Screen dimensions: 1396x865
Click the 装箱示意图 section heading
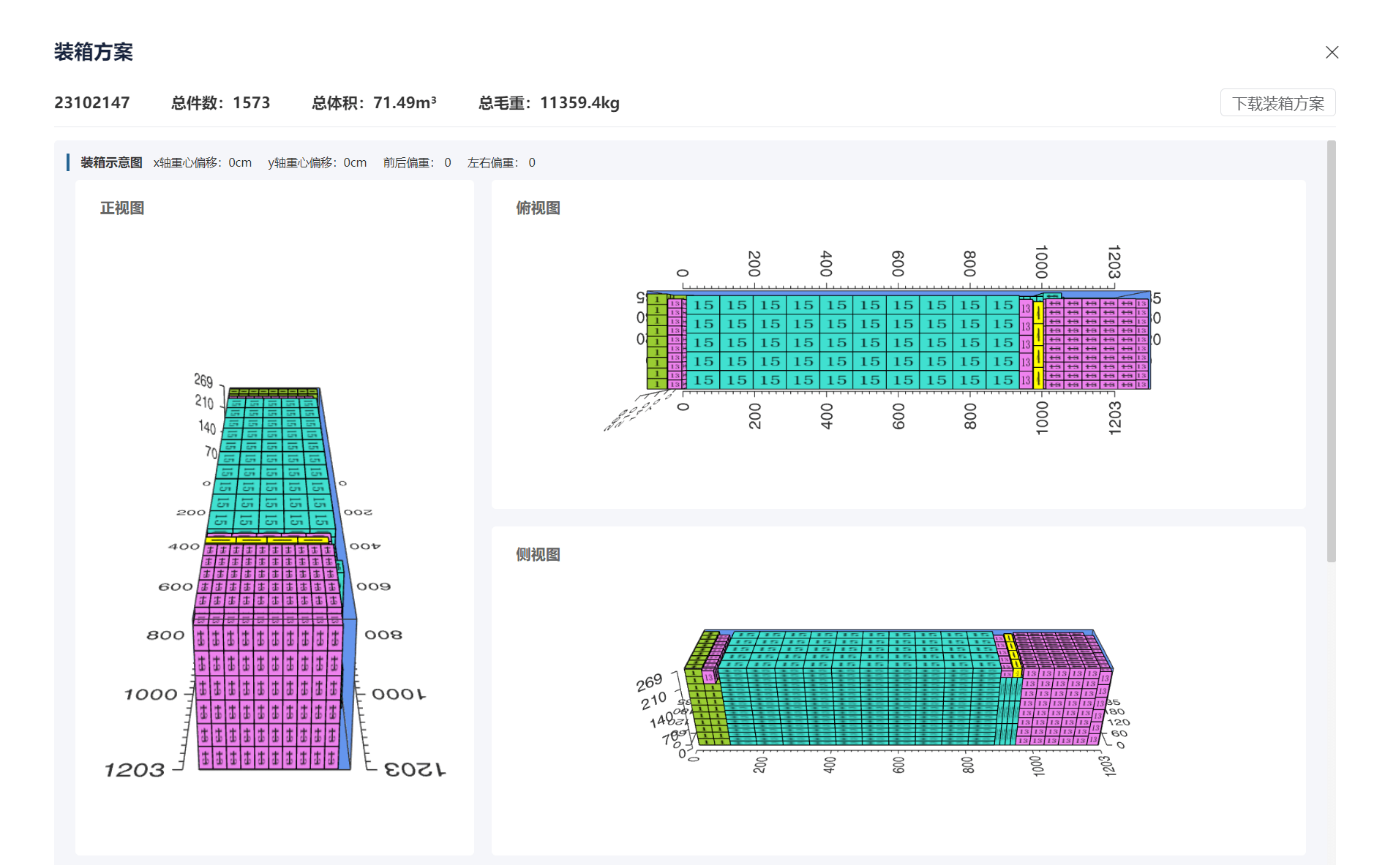click(x=111, y=162)
